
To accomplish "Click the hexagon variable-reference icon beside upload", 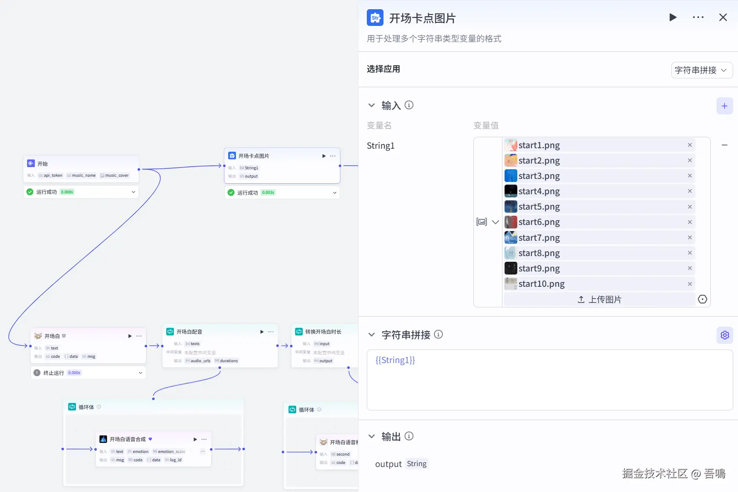I will pyautogui.click(x=702, y=299).
